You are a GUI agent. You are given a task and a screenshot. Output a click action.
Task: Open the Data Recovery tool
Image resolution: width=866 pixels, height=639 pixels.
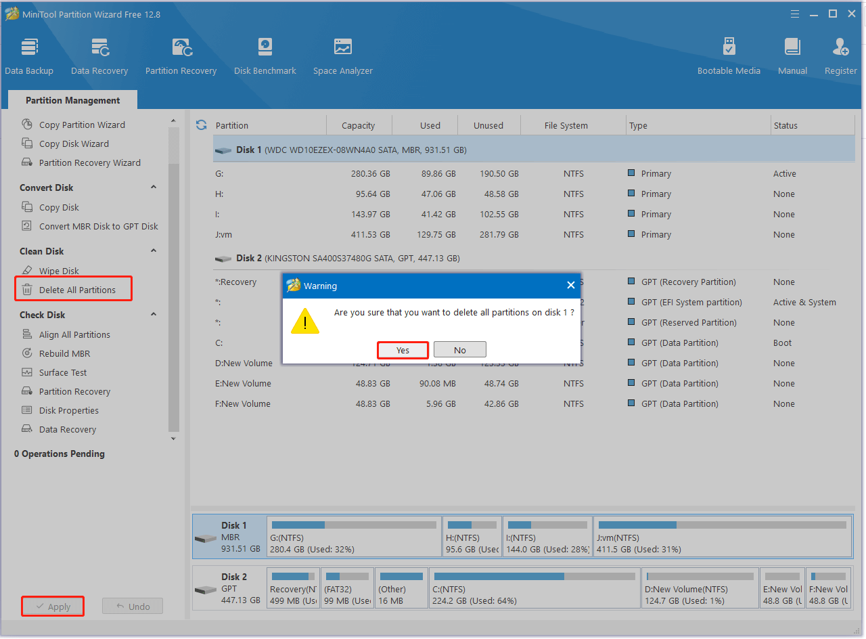click(x=99, y=57)
